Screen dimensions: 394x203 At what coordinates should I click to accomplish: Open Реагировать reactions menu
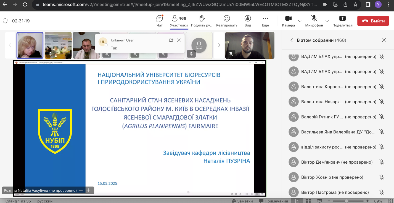pyautogui.click(x=227, y=21)
